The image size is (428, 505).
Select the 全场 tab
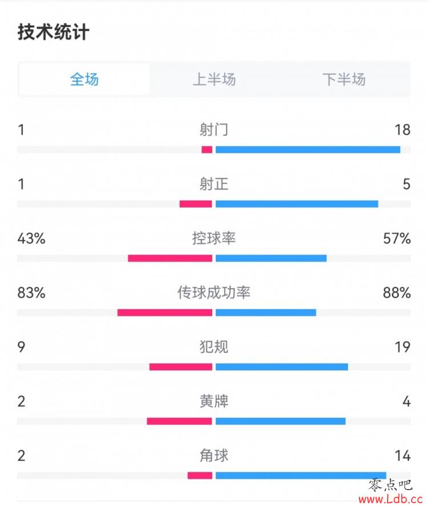tap(84, 79)
